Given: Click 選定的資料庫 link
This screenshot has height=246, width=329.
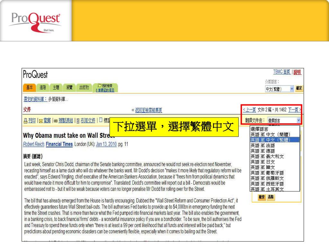Looking at the screenshot, I should 35,99.
